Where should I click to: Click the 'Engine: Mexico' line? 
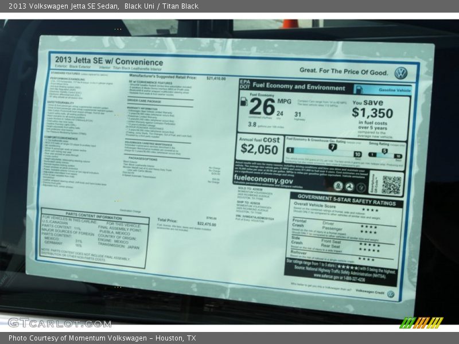[113, 241]
